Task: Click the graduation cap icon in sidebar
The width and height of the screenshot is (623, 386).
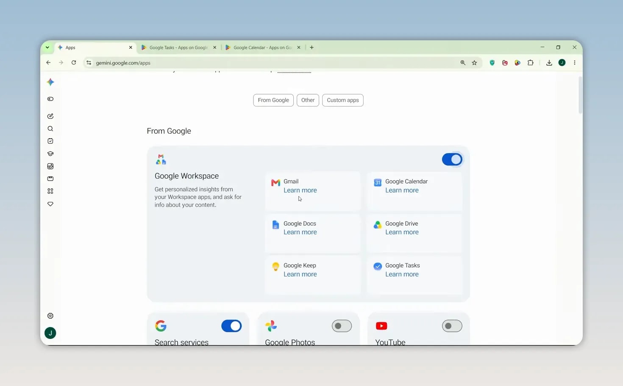Action: click(x=50, y=154)
